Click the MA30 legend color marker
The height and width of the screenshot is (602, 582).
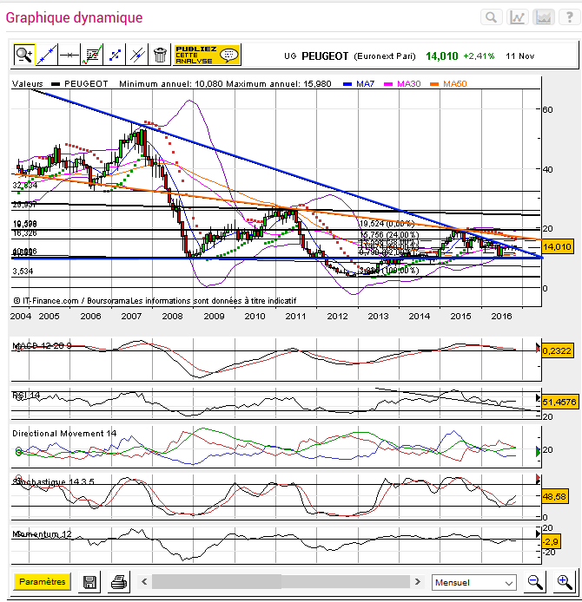click(x=388, y=84)
